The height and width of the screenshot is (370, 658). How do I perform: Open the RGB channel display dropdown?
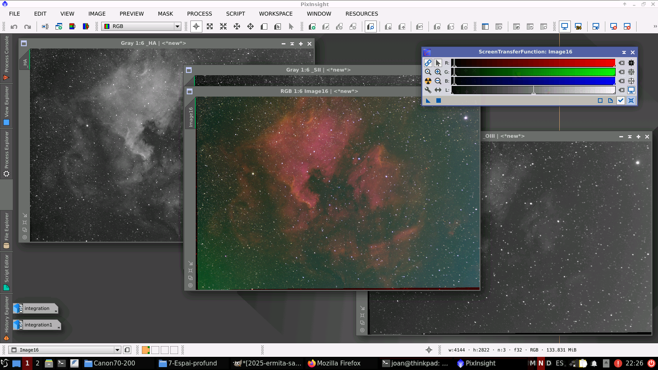(x=177, y=26)
